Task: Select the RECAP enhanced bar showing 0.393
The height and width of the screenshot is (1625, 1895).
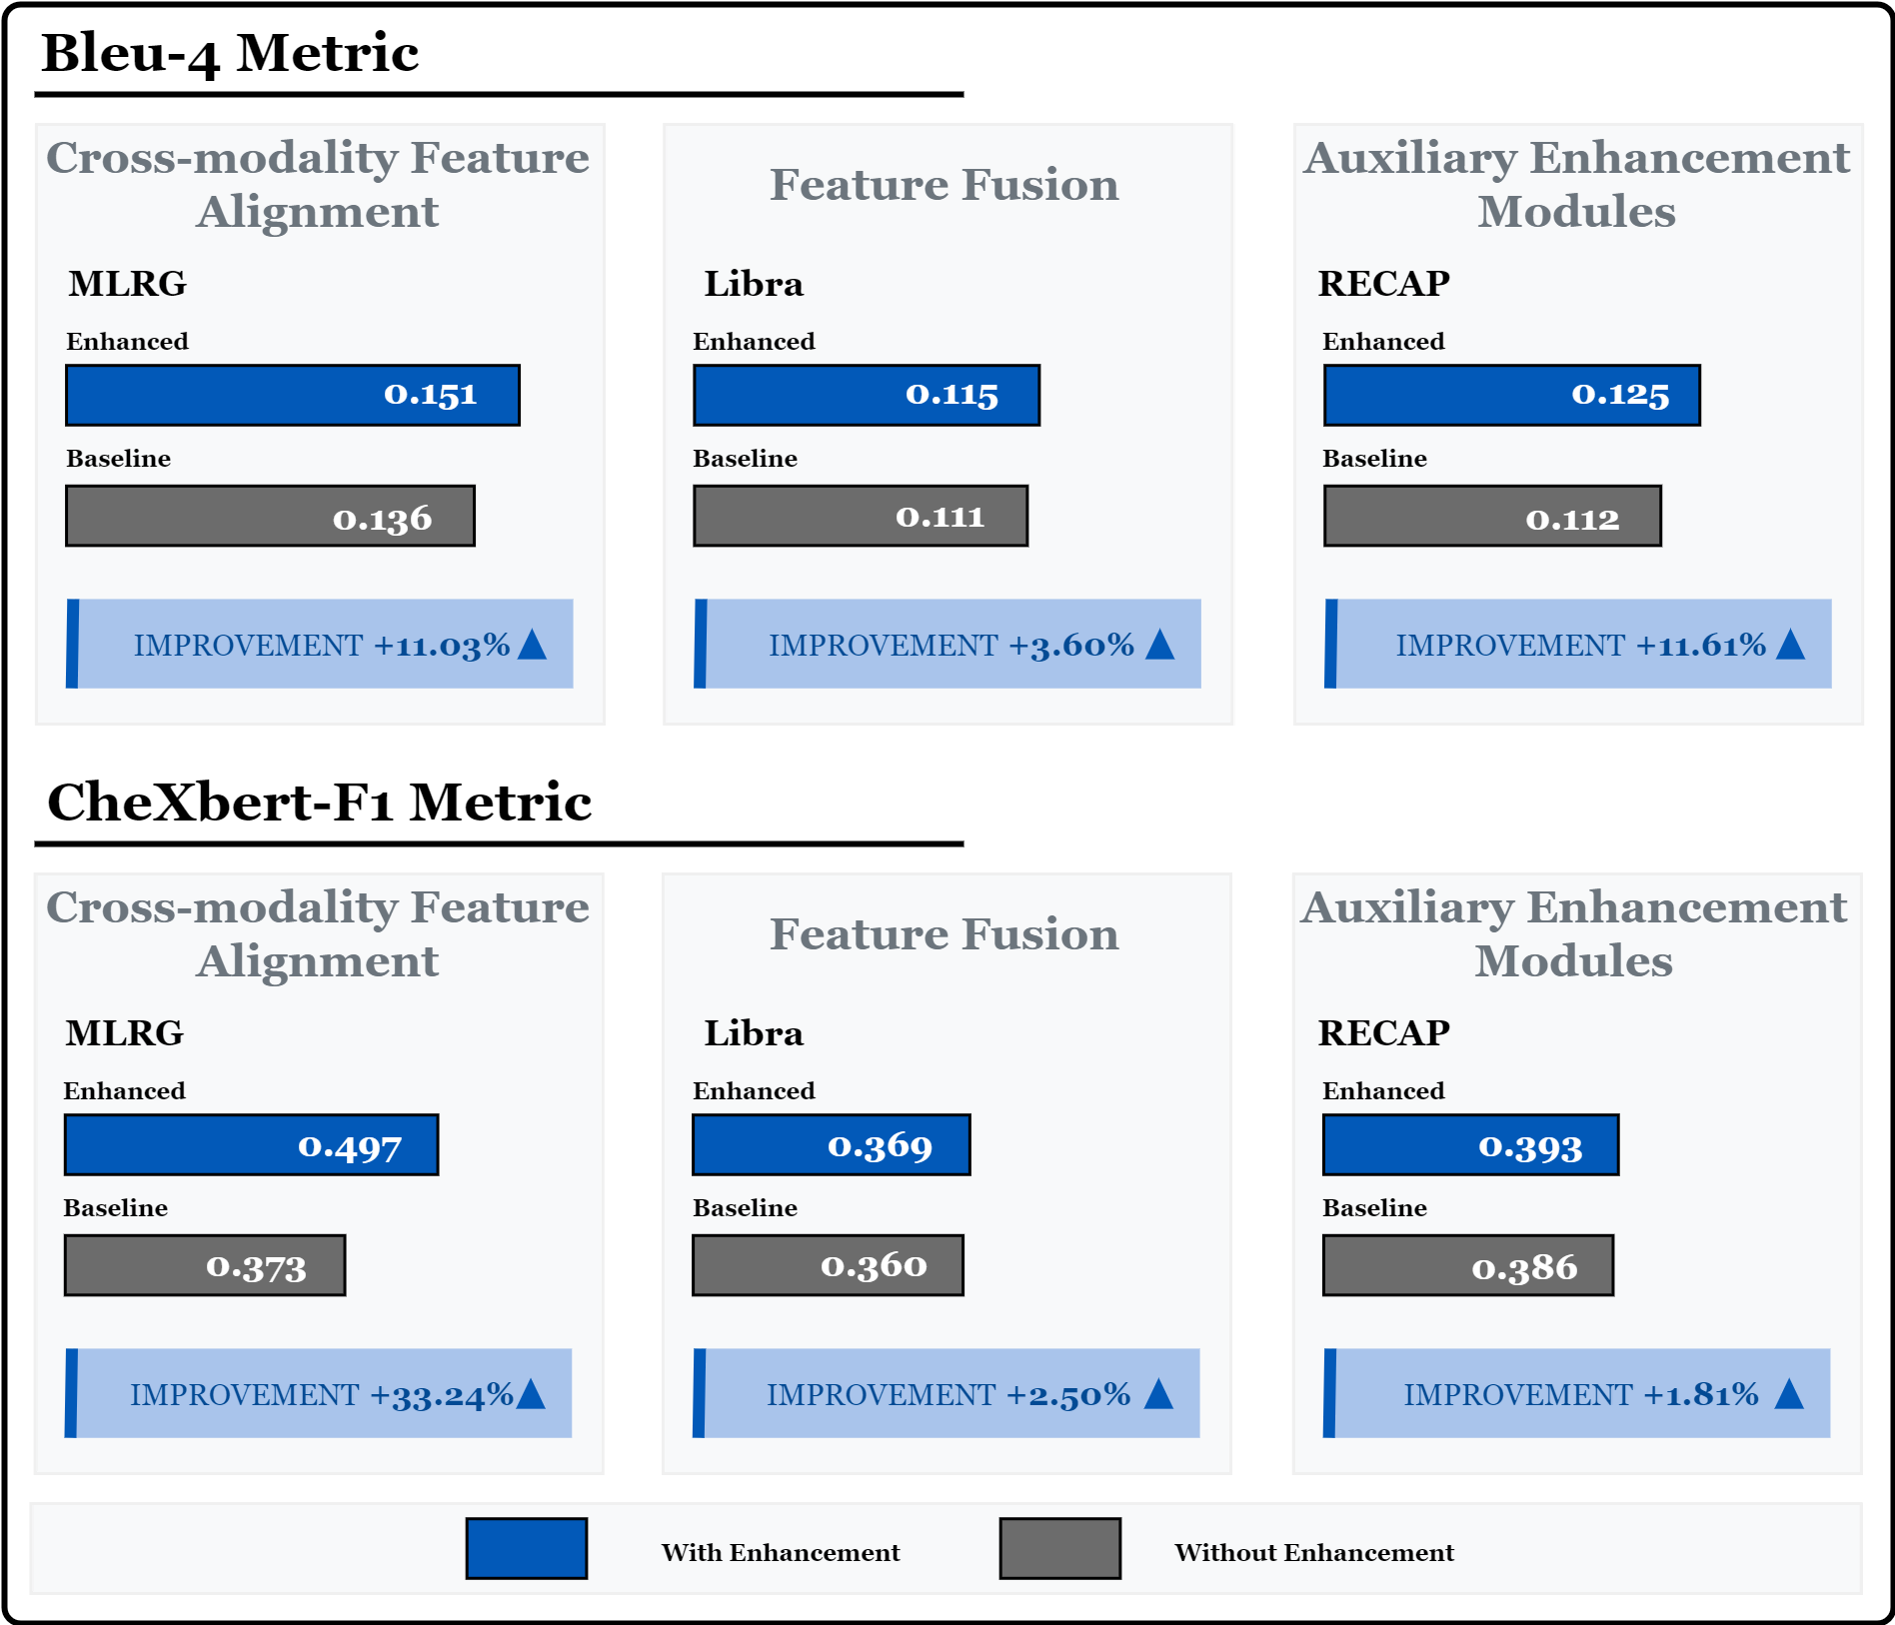Action: pyautogui.click(x=1470, y=1144)
